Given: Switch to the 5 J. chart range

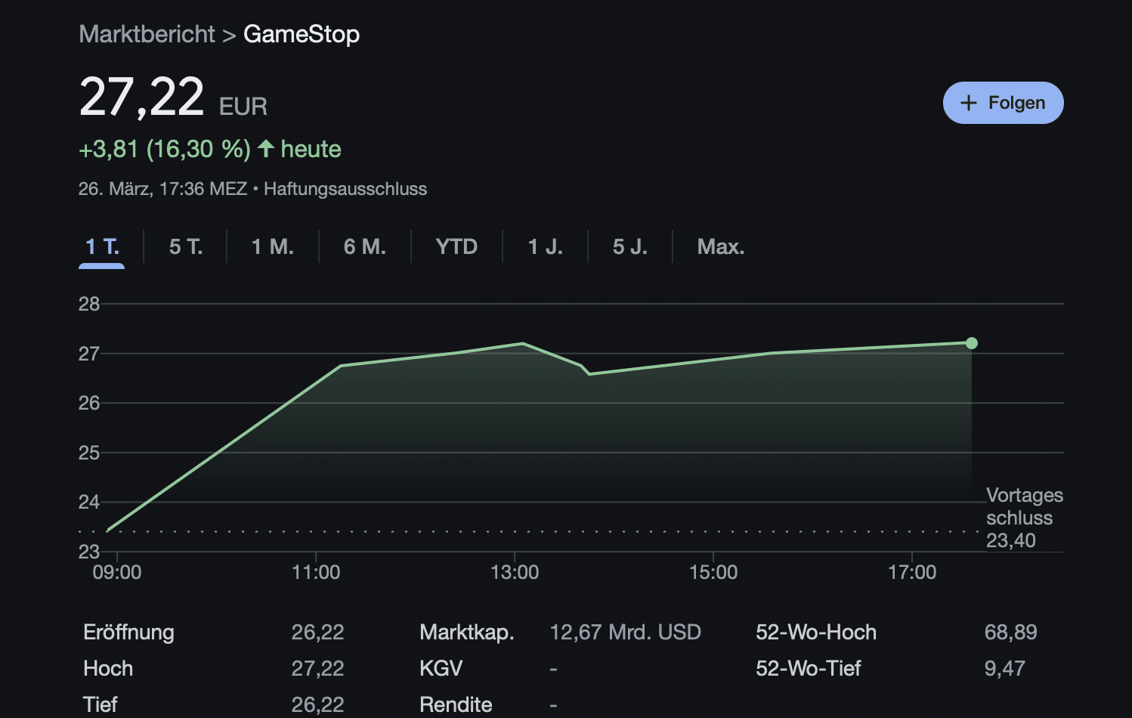Looking at the screenshot, I should (x=630, y=247).
